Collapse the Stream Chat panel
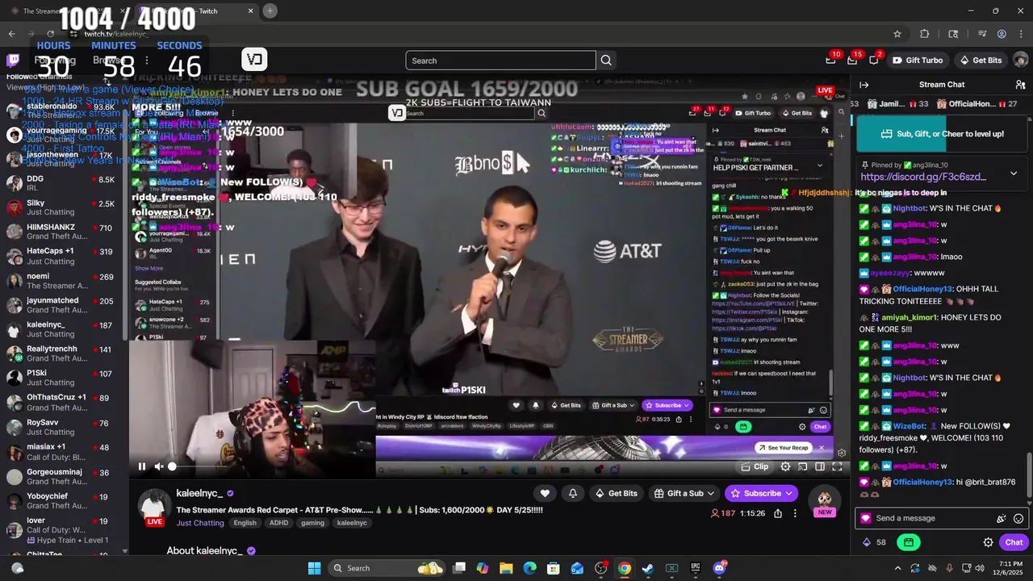Image resolution: width=1033 pixels, height=581 pixels. (x=864, y=85)
